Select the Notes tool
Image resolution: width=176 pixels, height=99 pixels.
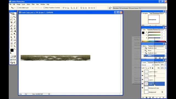[x=11, y=43]
